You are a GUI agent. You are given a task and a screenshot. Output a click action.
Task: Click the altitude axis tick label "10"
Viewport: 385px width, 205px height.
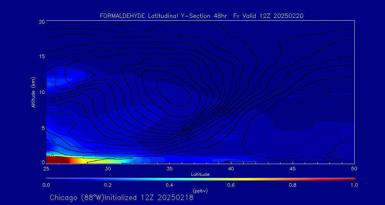pos(42,92)
